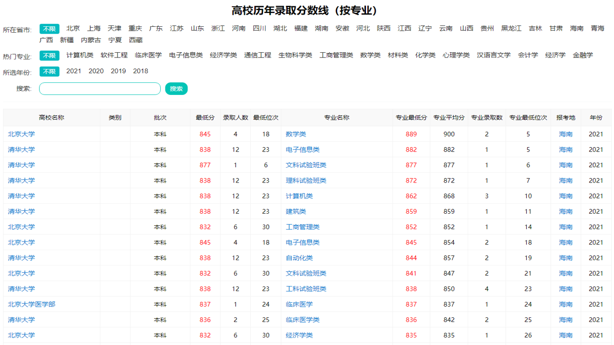Select year 2021 filter
Viewport: 614px width, 345px height.
74,71
